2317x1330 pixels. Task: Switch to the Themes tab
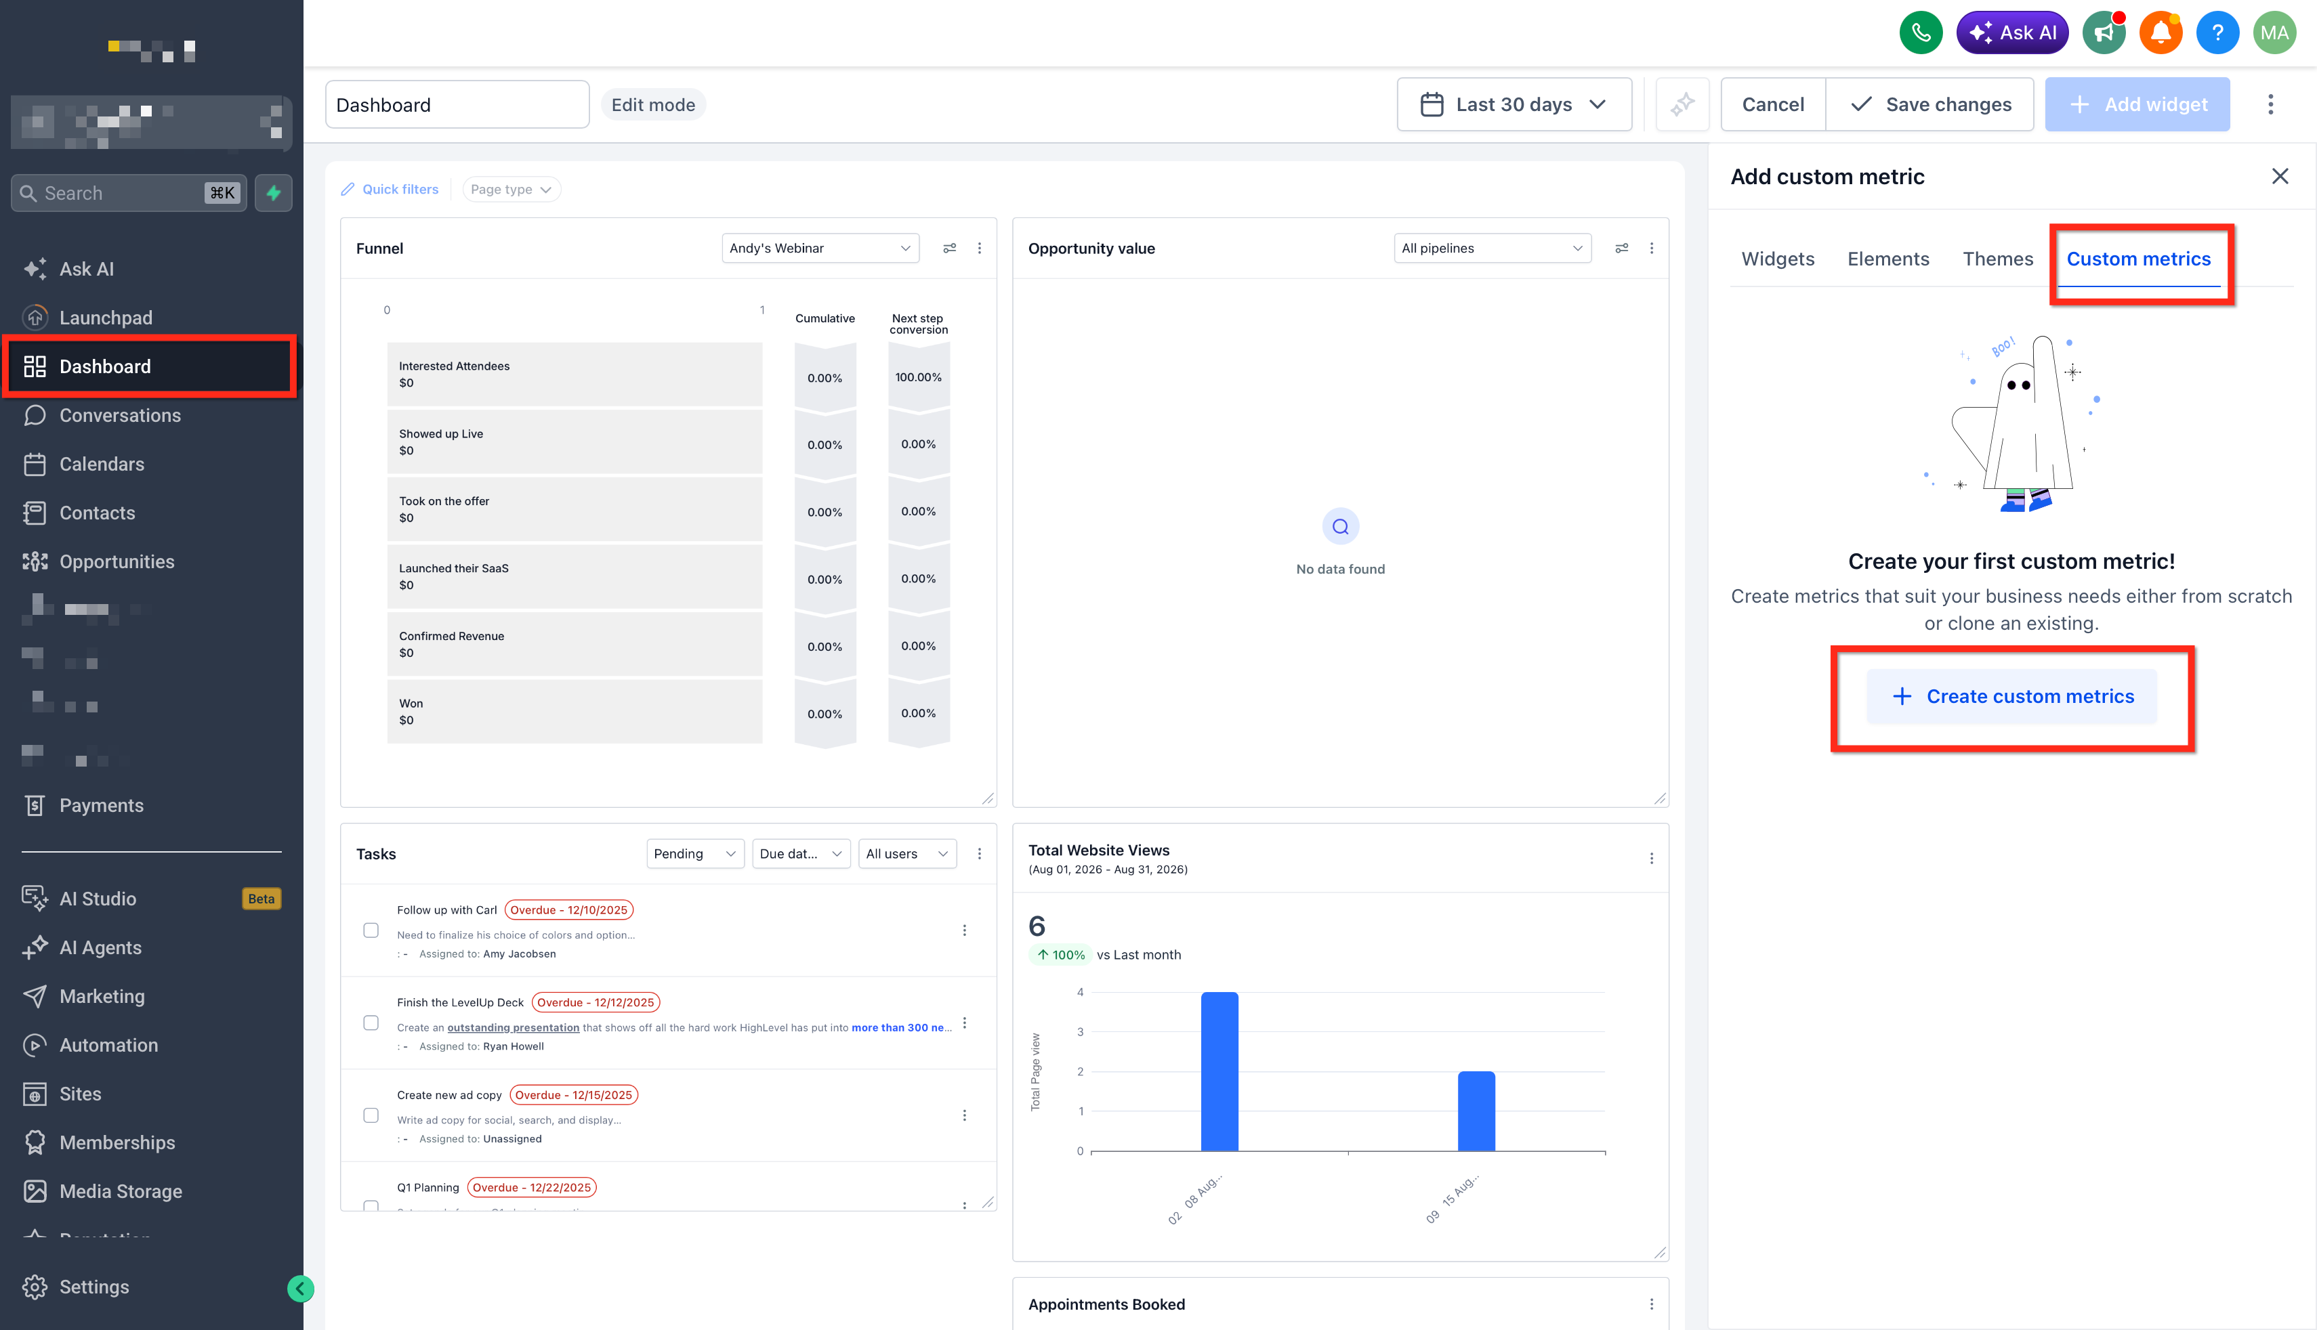[x=1997, y=259]
